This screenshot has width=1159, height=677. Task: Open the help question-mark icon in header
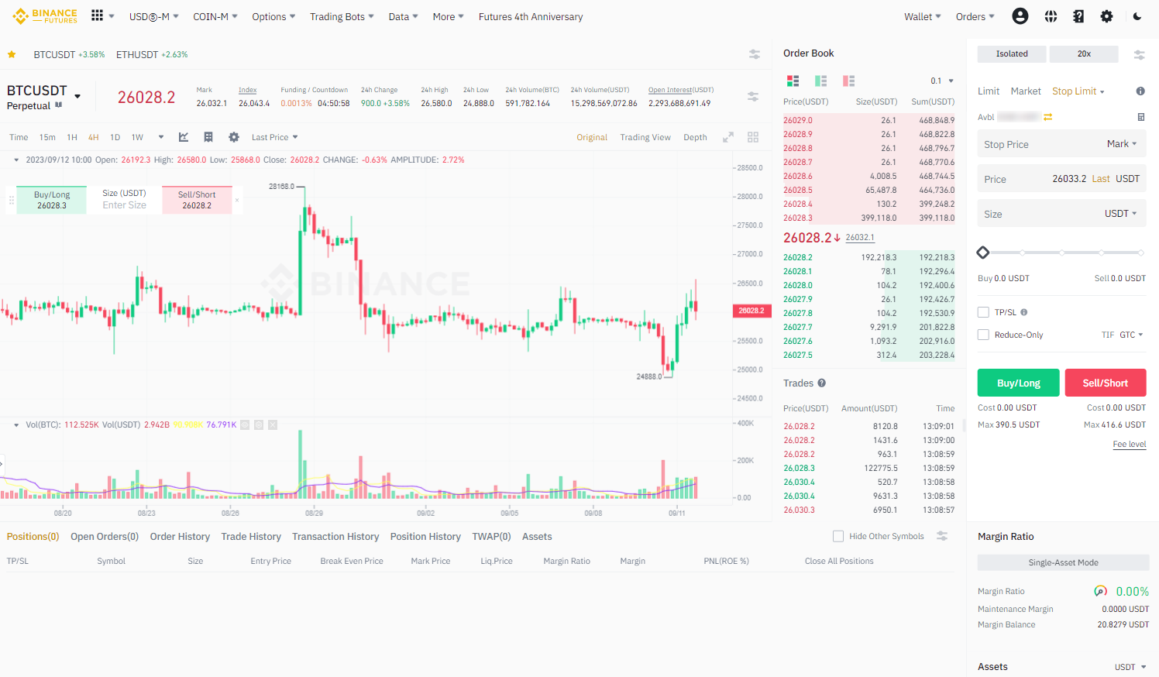click(x=1078, y=16)
